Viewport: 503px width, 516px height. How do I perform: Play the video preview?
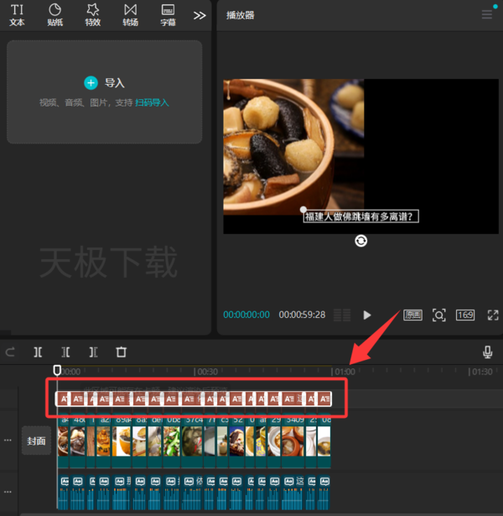pos(366,315)
